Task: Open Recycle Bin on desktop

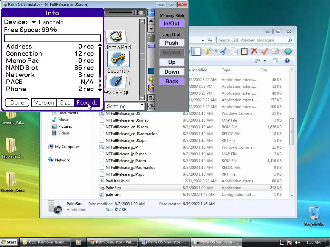Action: [314, 215]
